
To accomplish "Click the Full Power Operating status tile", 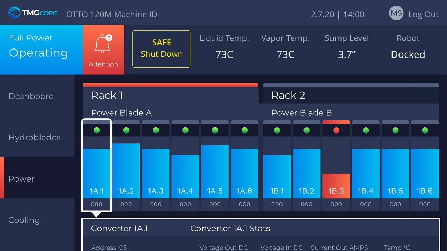I will coord(41,50).
